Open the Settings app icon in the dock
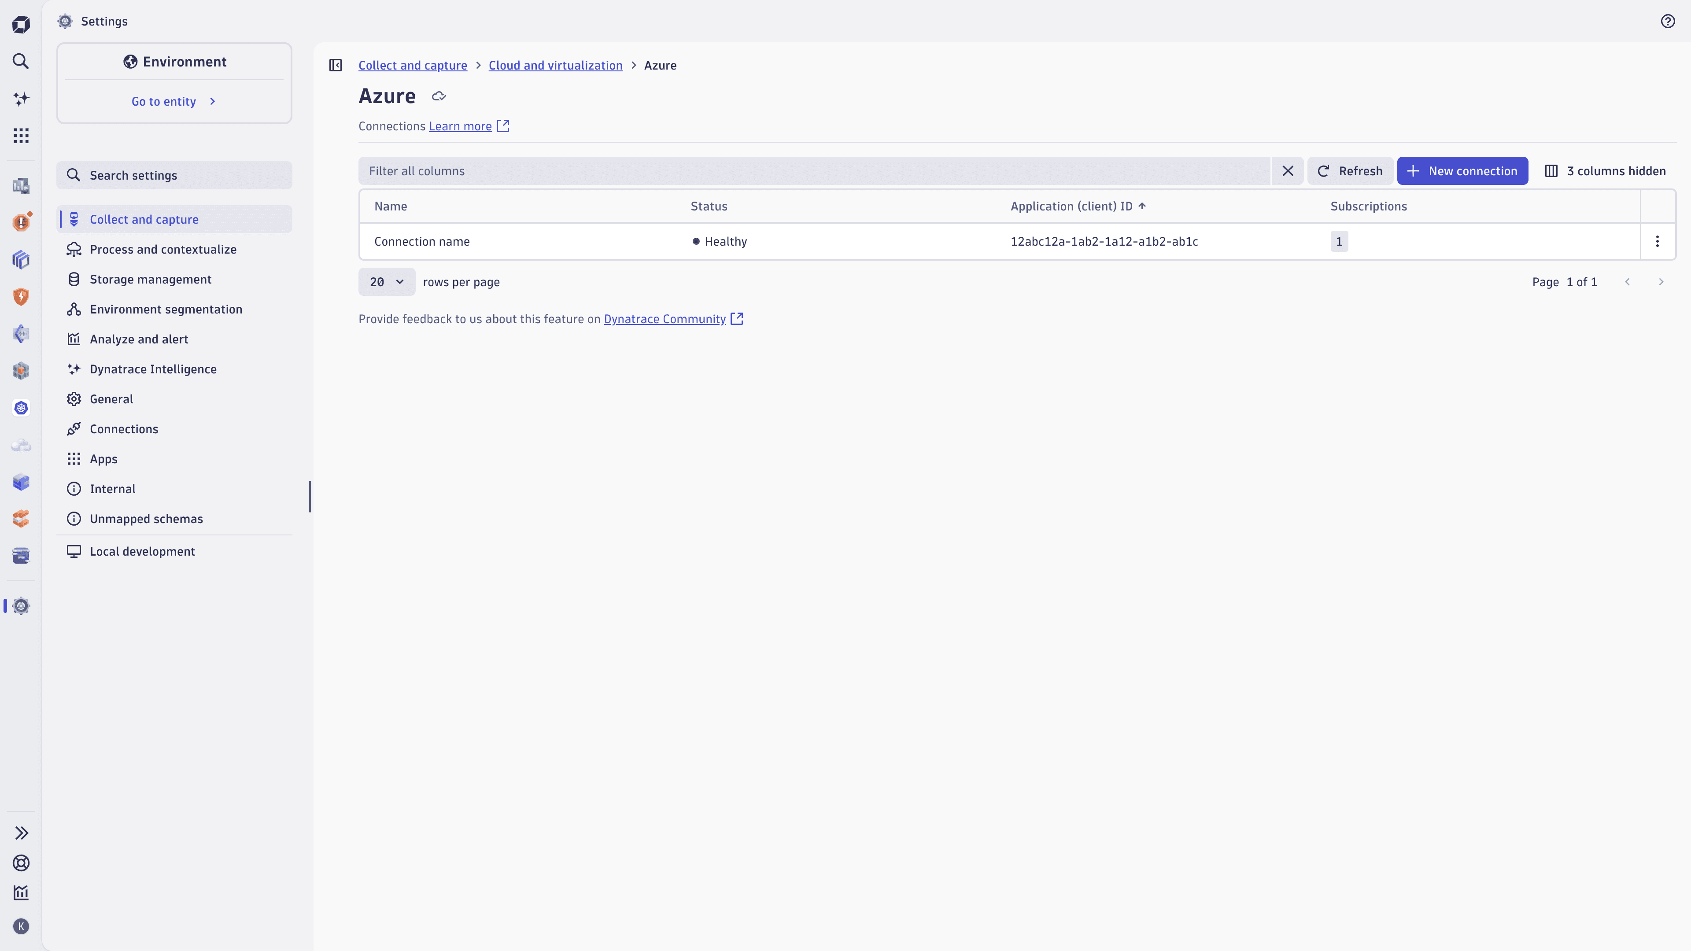 click(x=21, y=606)
